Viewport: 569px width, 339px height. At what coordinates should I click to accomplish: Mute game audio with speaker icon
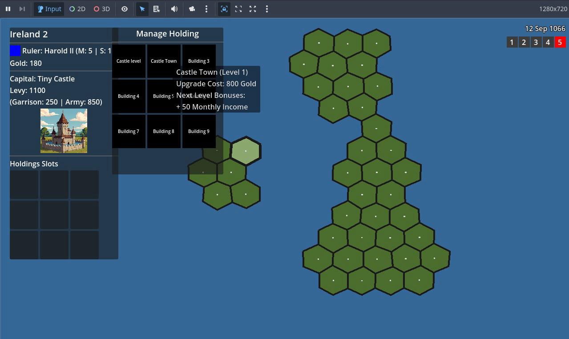[x=174, y=9]
